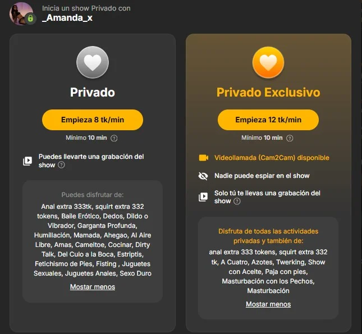Open help icon after Privado recording text
Viewport: 362px width, 334px height.
pos(61,165)
